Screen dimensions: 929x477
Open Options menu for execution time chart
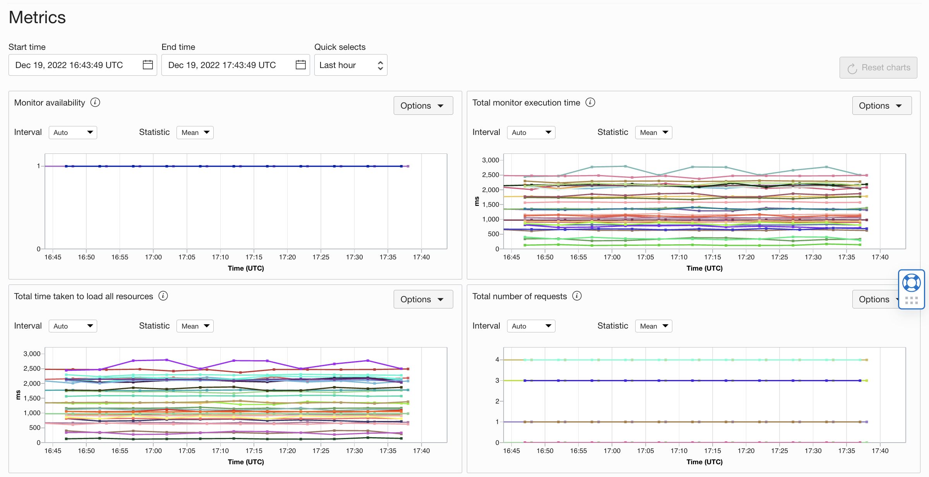tap(881, 106)
